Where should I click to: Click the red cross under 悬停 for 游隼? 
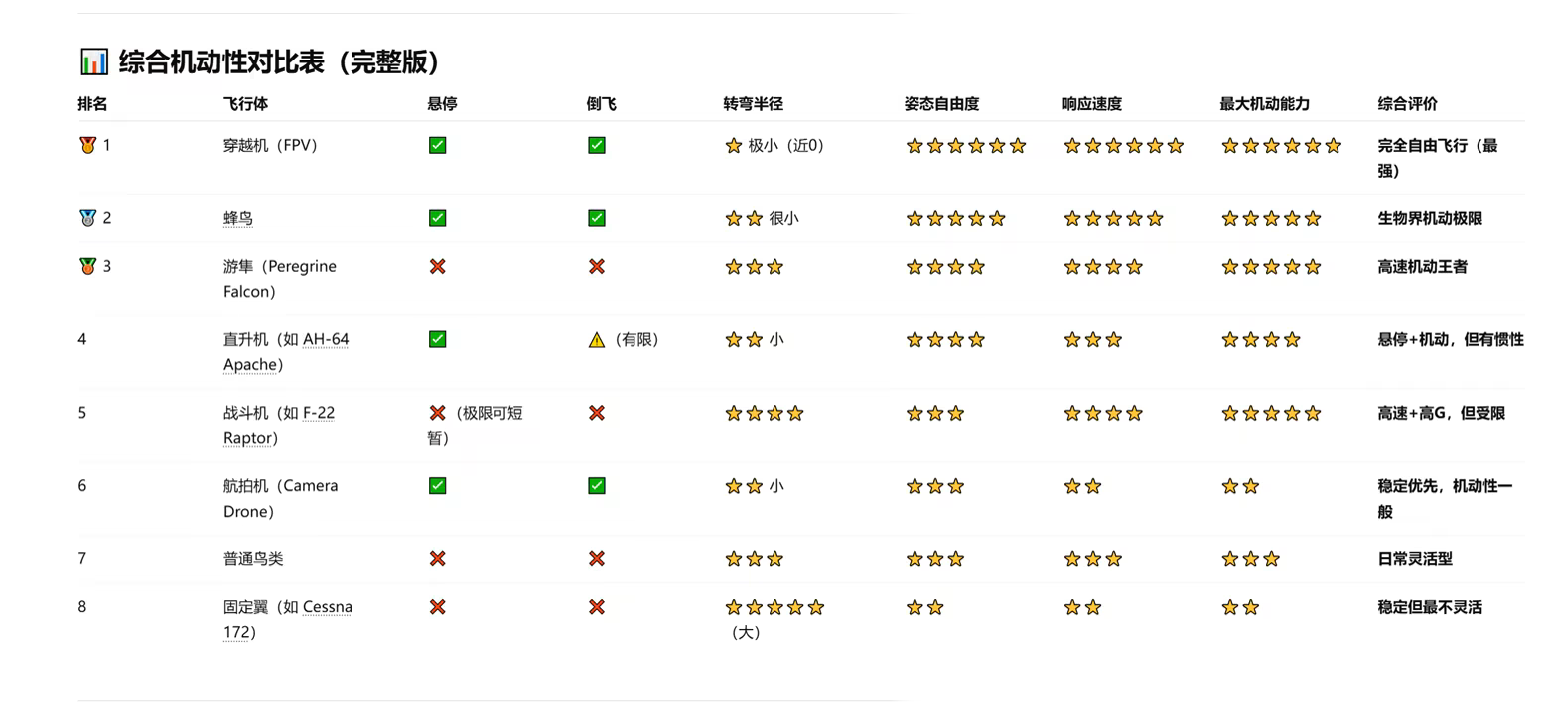[x=437, y=266]
